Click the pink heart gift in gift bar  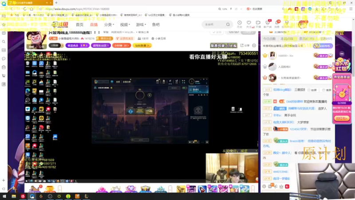coord(102,188)
